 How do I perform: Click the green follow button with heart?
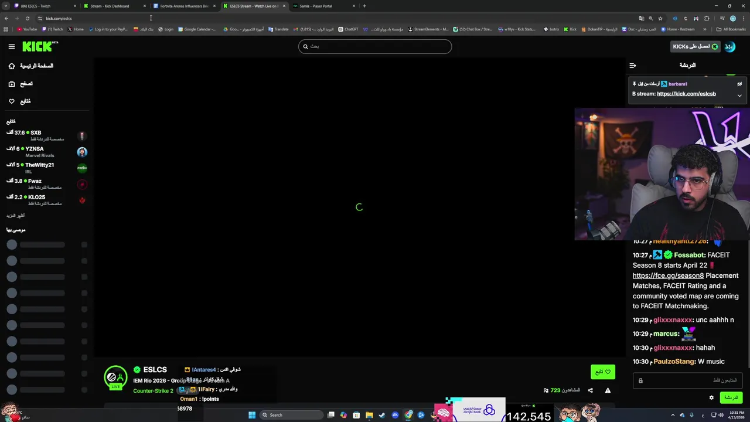(x=603, y=372)
